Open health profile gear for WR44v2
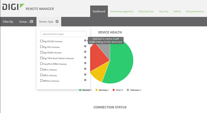This screenshot has height=113, width=207. [85, 80]
